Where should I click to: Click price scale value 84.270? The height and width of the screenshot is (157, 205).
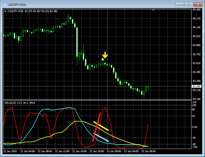coord(197,19)
